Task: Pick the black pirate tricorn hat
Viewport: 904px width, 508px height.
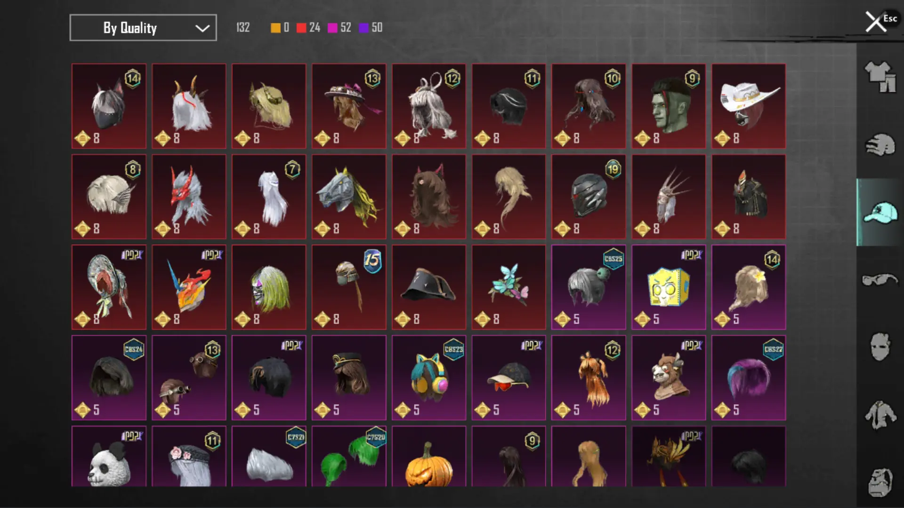Action: (429, 287)
